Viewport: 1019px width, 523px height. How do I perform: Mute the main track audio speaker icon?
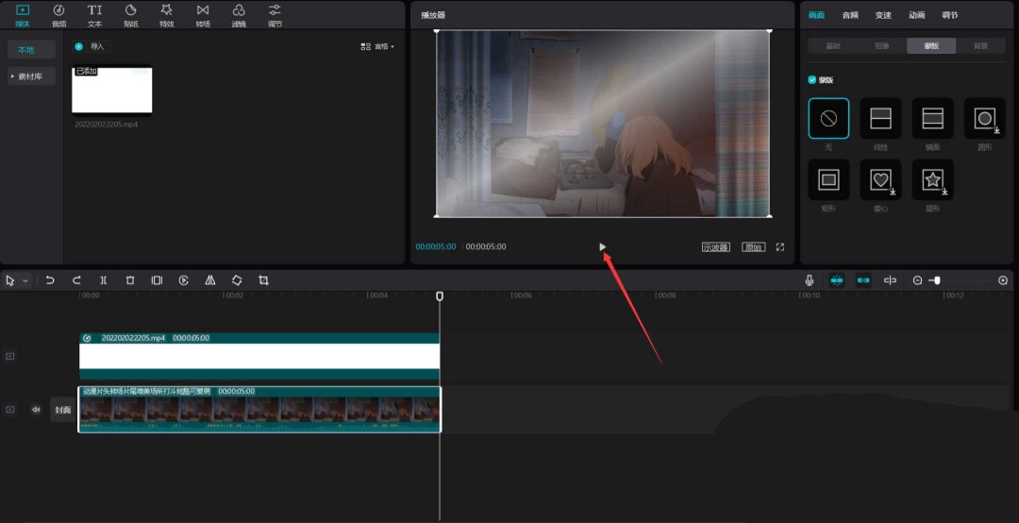coord(36,410)
